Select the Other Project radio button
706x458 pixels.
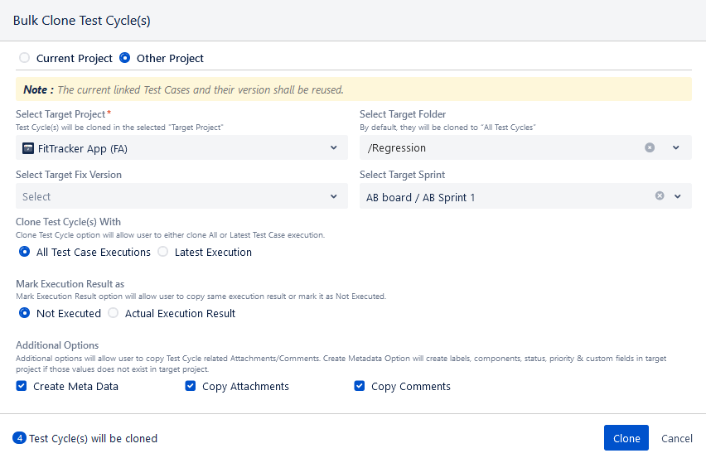(x=125, y=58)
